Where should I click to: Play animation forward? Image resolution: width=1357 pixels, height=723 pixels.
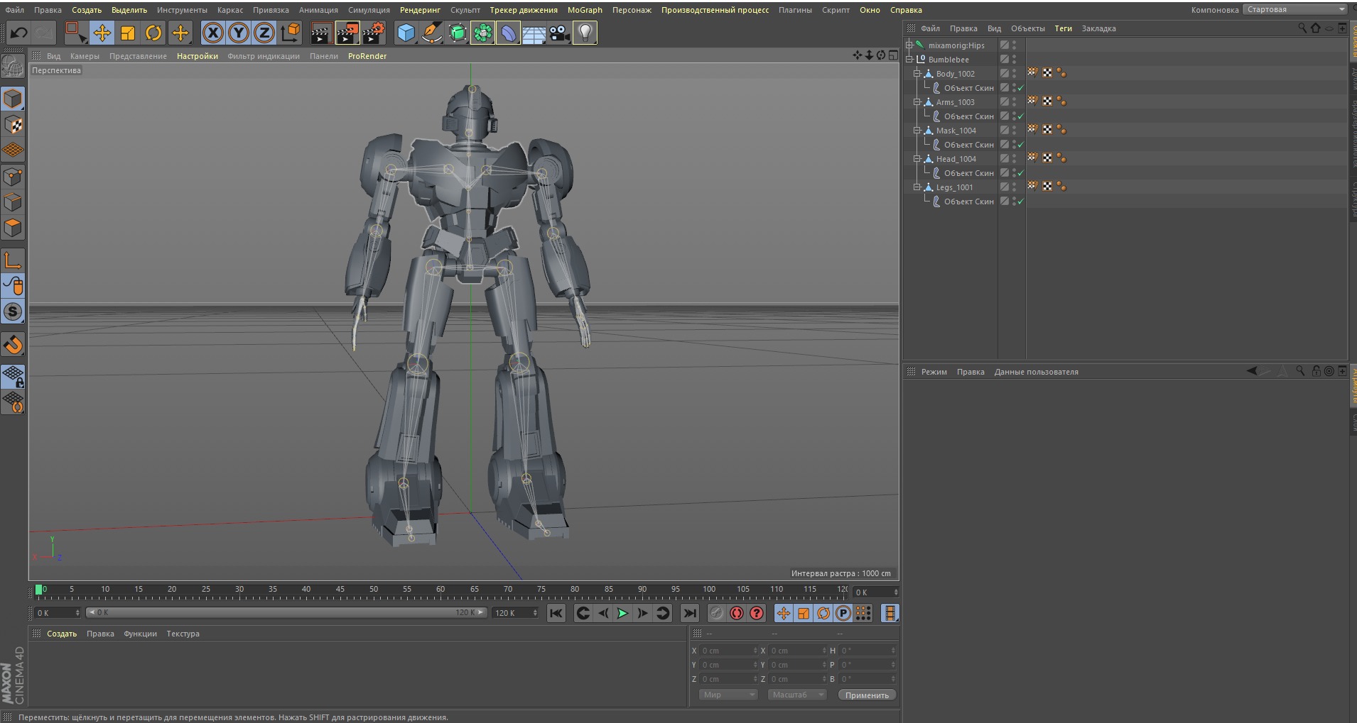(x=622, y=614)
